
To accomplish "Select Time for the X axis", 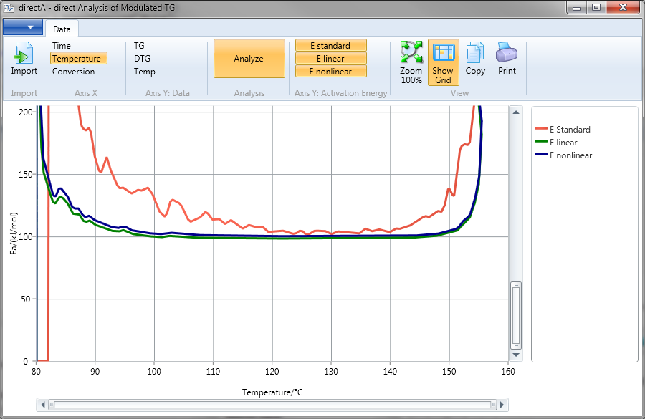I will (x=62, y=46).
